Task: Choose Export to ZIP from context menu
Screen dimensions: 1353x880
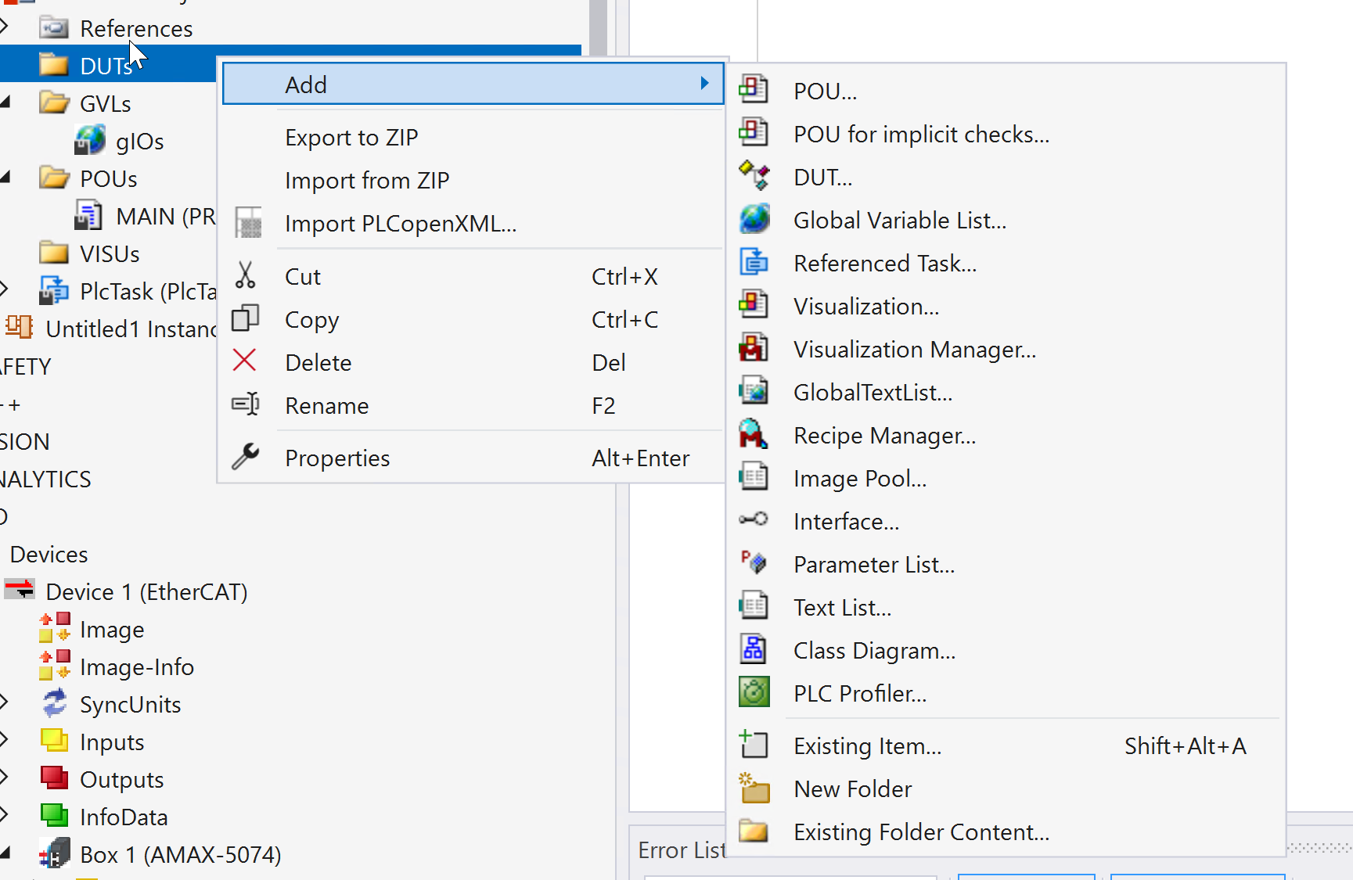Action: (x=351, y=138)
